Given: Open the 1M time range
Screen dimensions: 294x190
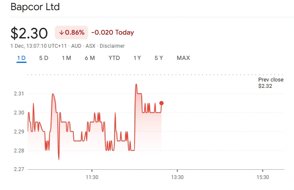Looking at the screenshot, I should tap(66, 58).
